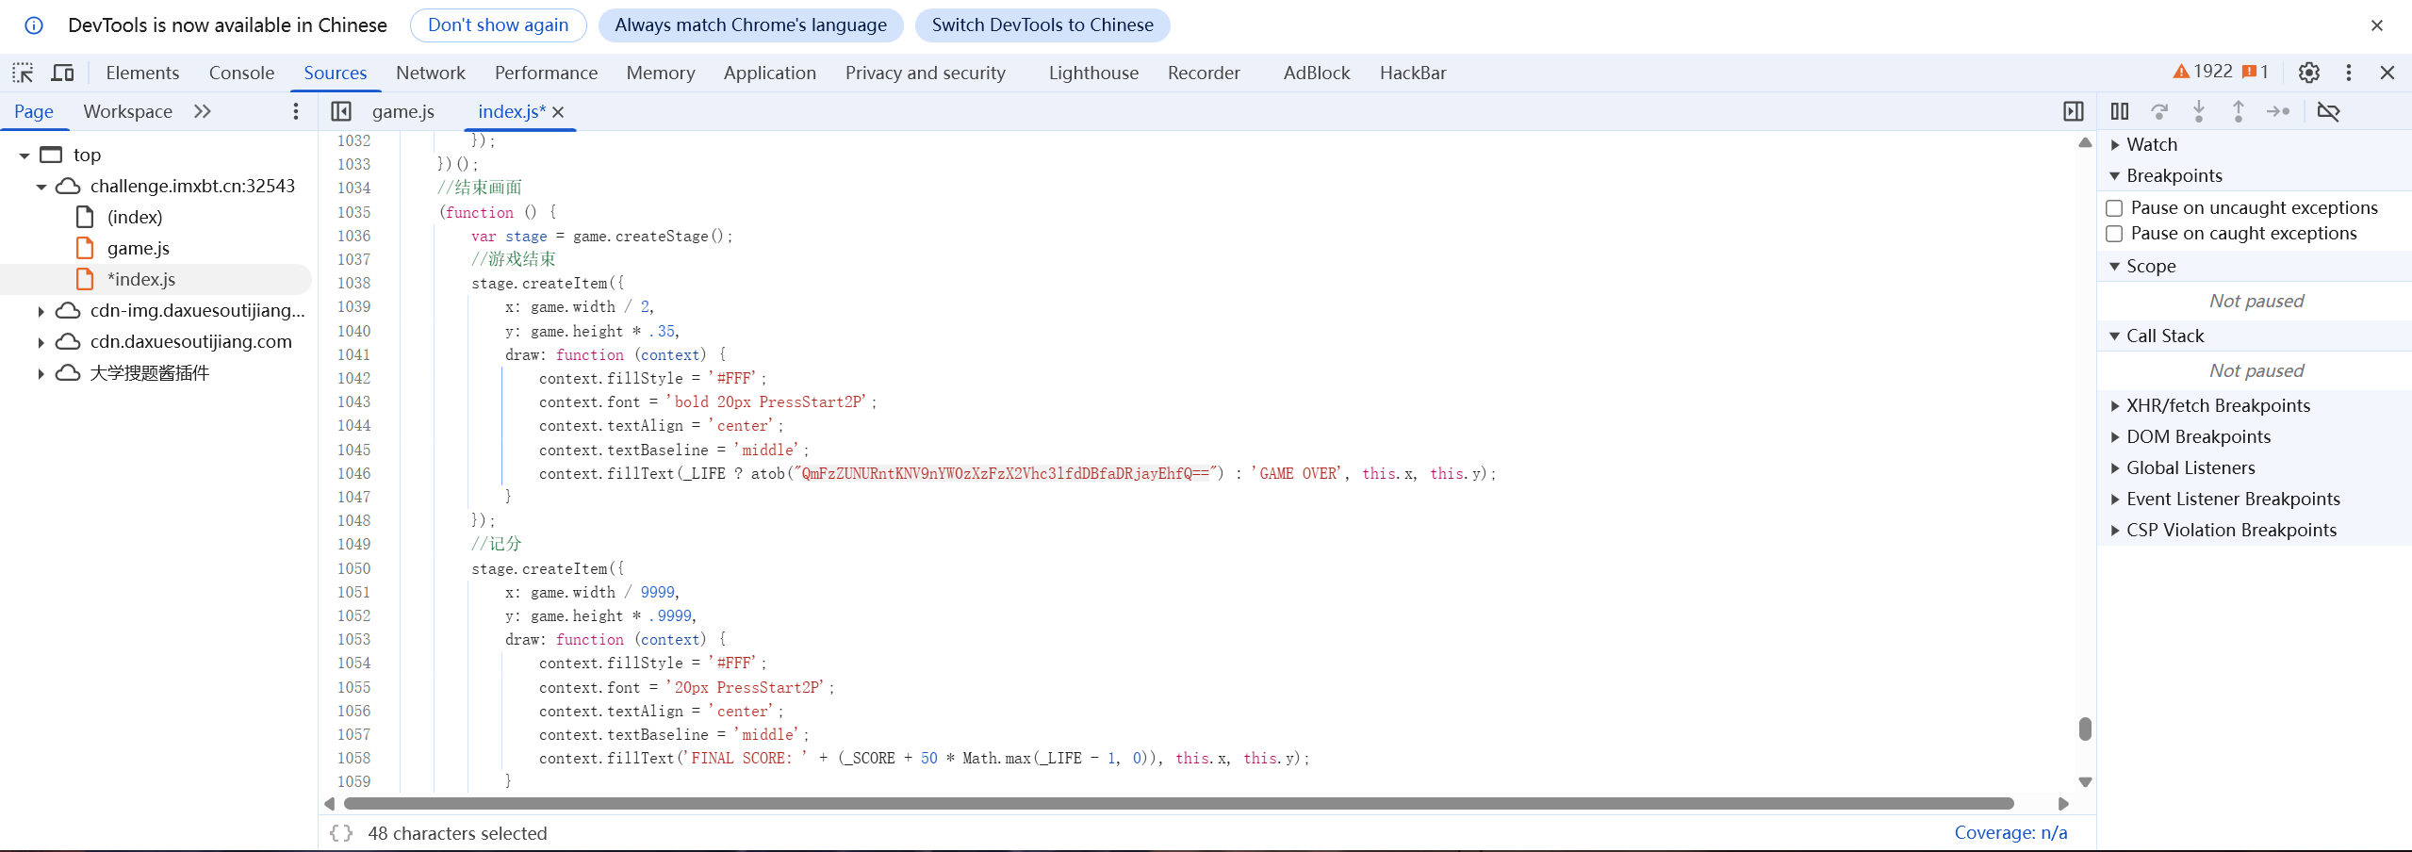Switch to the Workspace navigator tab

[128, 111]
